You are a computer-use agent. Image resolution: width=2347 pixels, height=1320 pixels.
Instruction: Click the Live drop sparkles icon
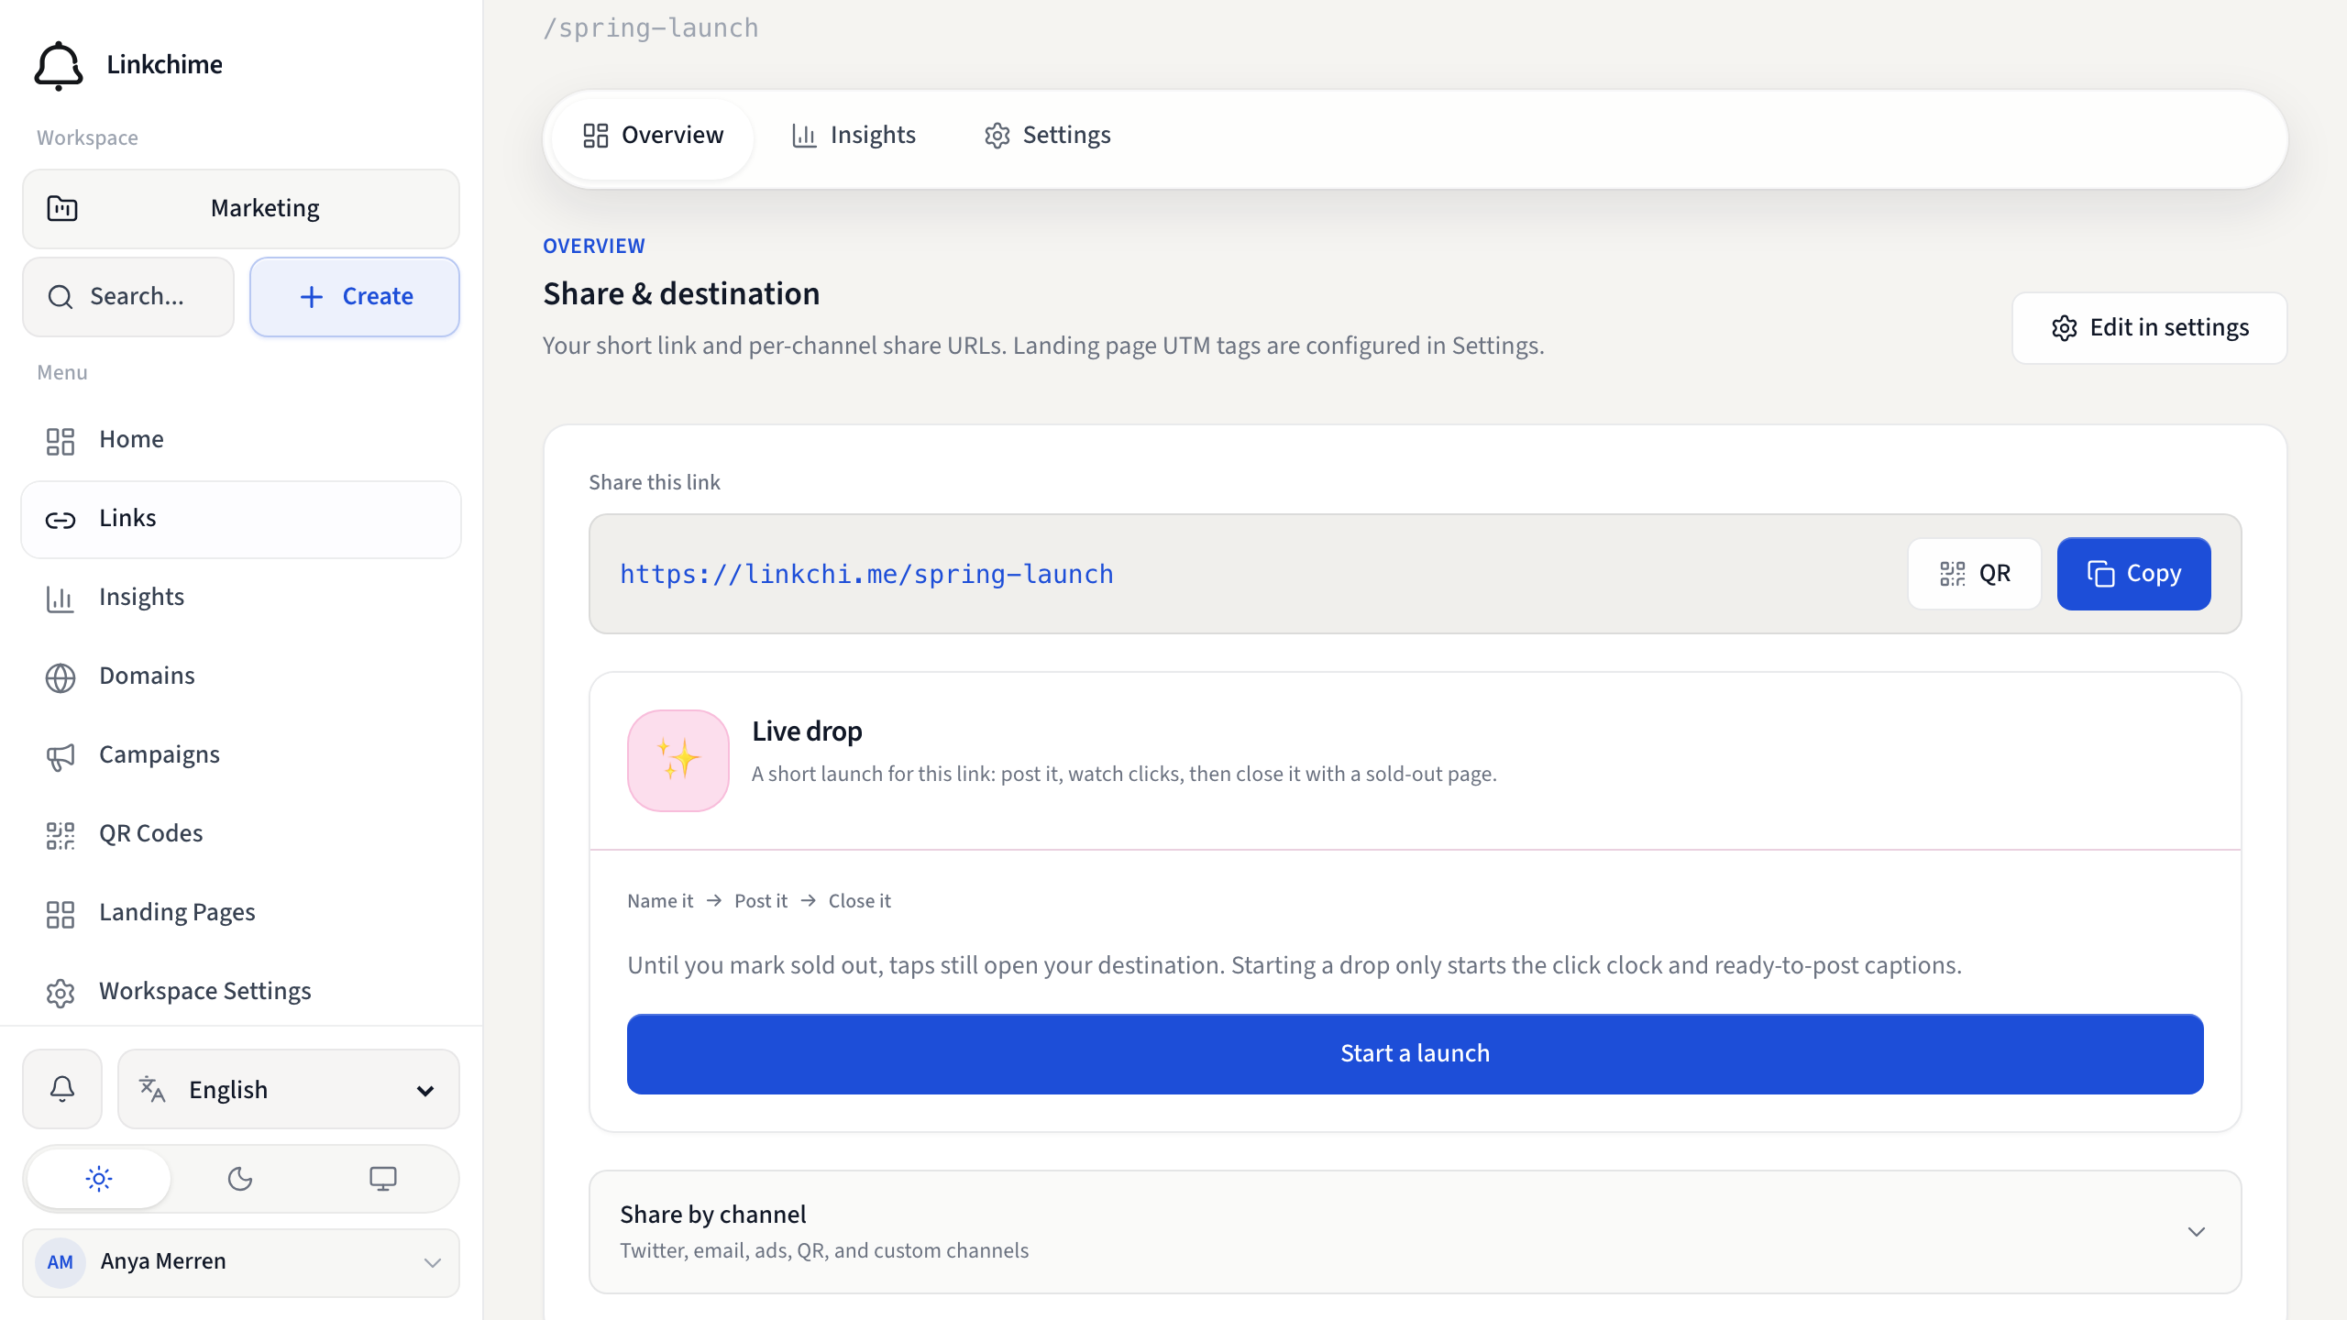coord(678,760)
